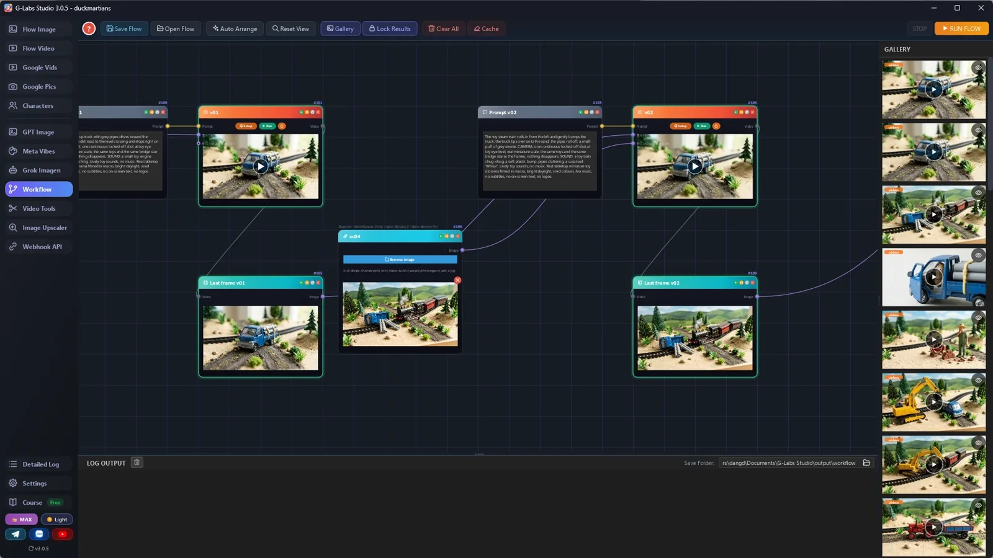Toggle the Gallery panel button
993x558 pixels.
[340, 29]
